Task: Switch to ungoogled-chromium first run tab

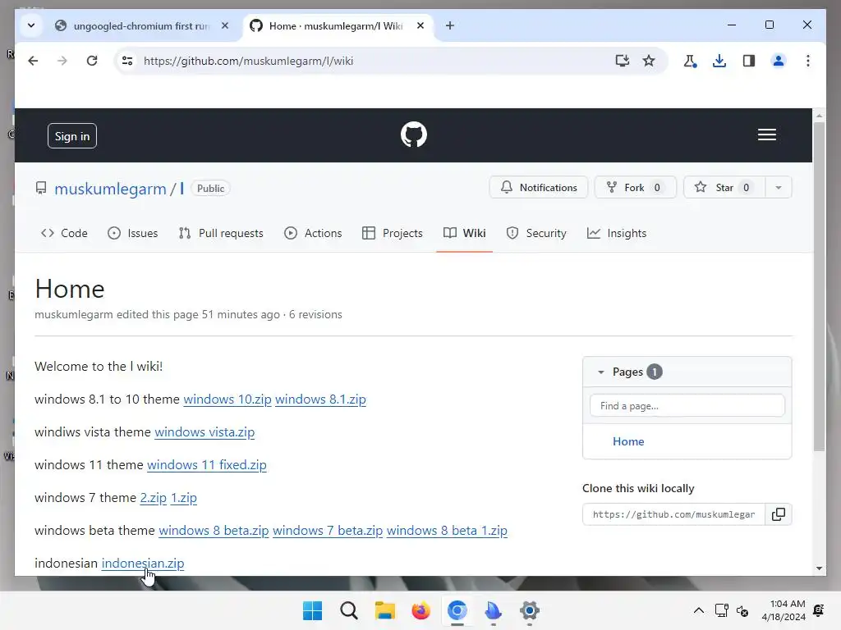Action: tap(140, 25)
